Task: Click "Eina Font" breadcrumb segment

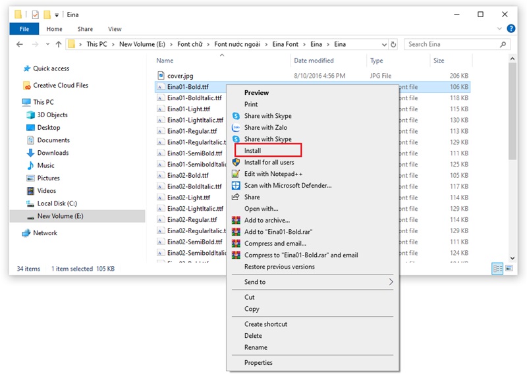Action: 285,44
